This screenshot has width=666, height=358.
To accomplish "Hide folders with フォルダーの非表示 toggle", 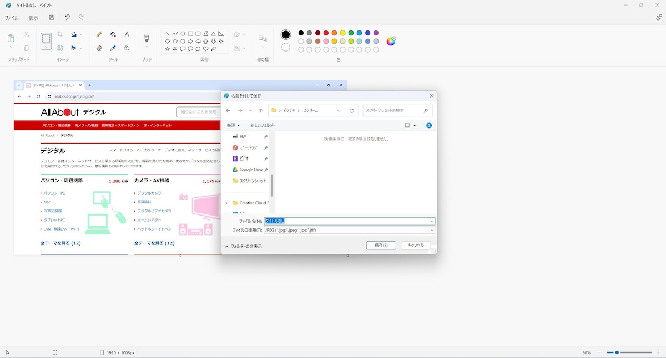I will click(x=243, y=246).
